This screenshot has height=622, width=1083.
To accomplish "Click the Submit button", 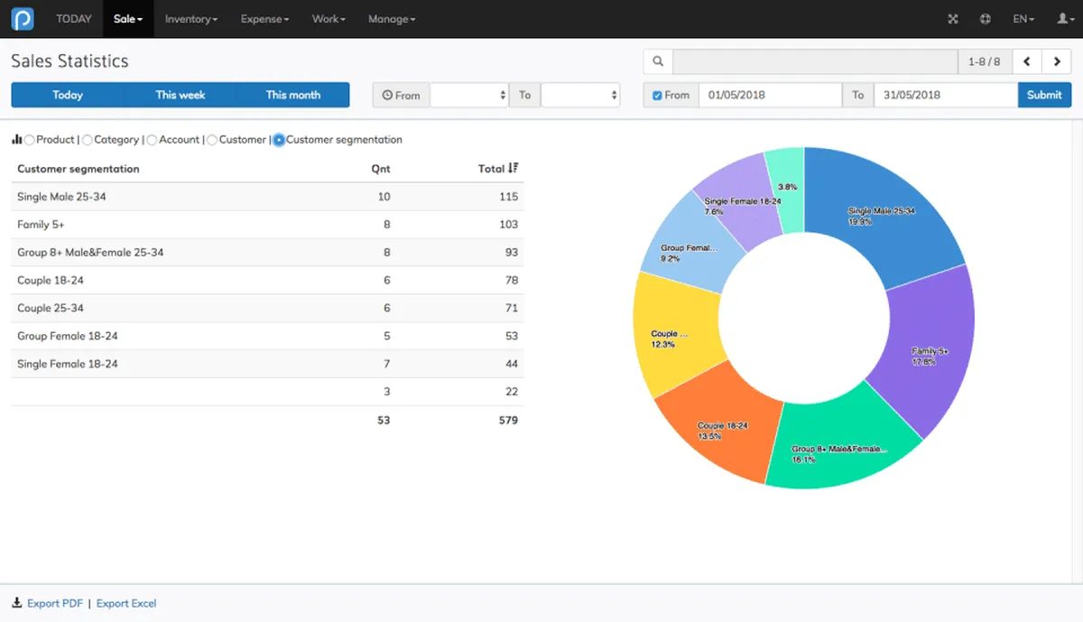I will (1044, 95).
